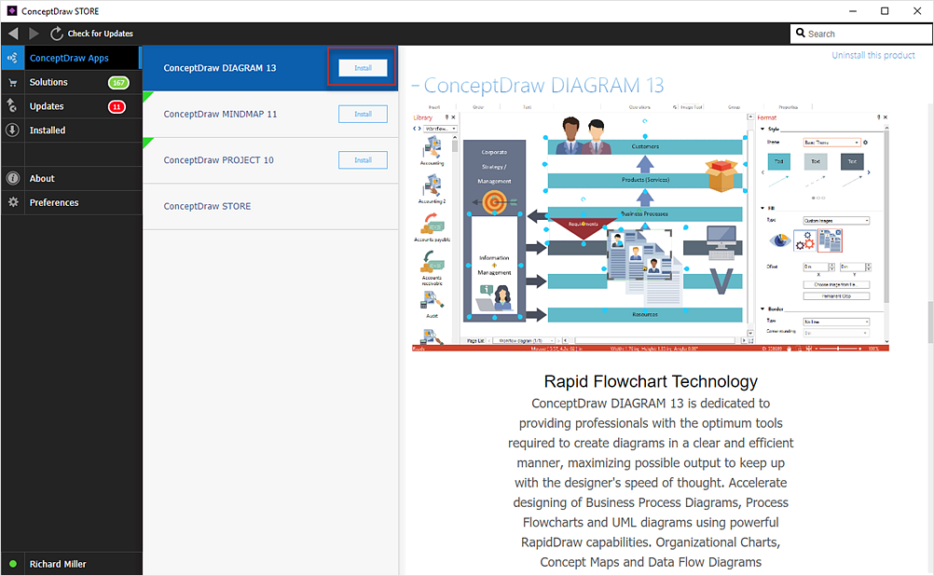Screen dimensions: 934x576
Task: Click the ConceptDraw STORE title bar logo
Action: (11, 11)
